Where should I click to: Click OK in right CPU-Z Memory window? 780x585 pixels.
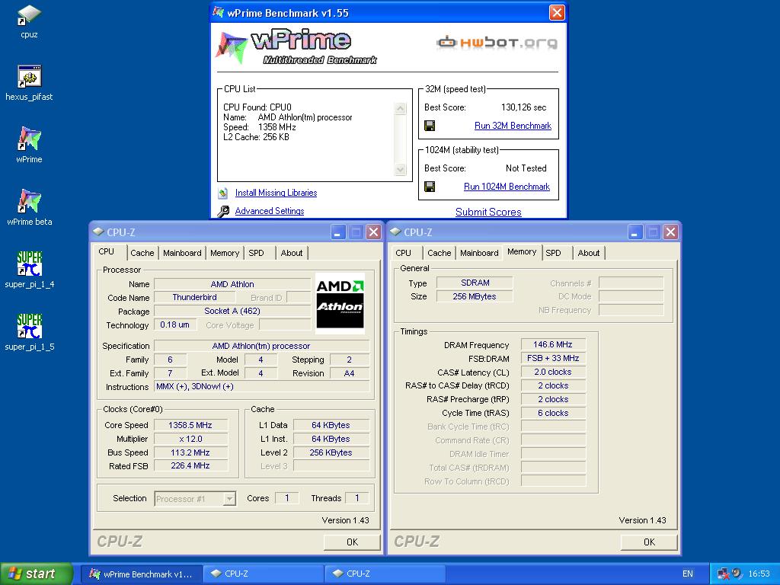pyautogui.click(x=649, y=542)
